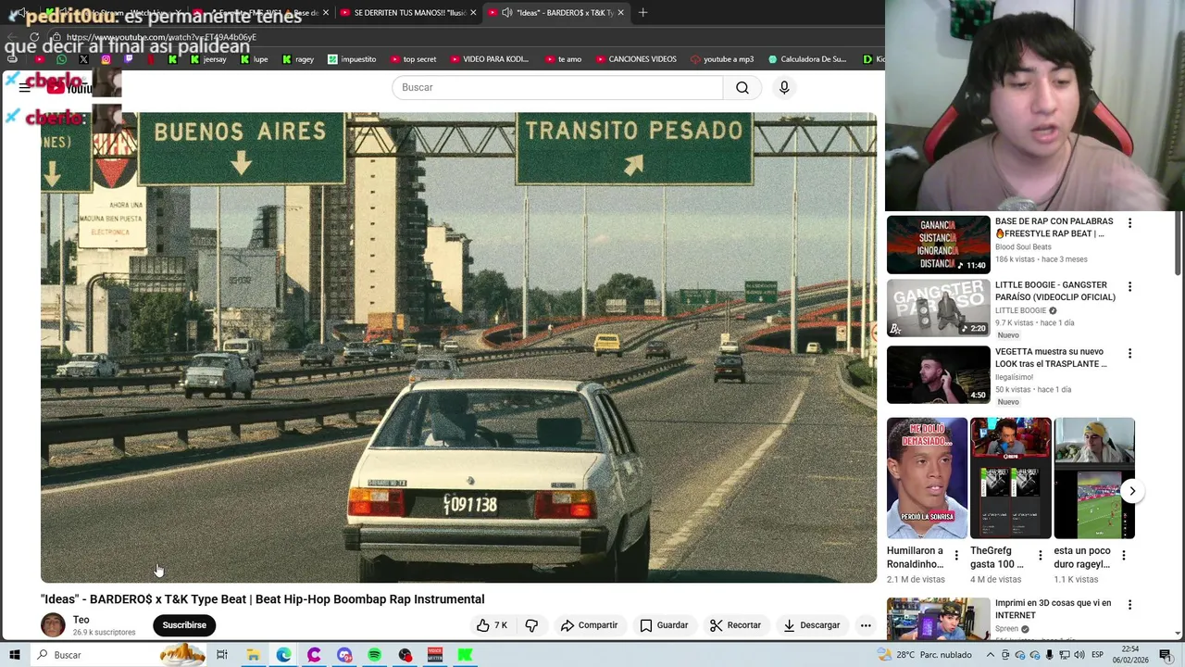
Task: Open options menu for LITTLE BOOGIE GANGSTER PARAÍSO
Action: coord(1129,287)
